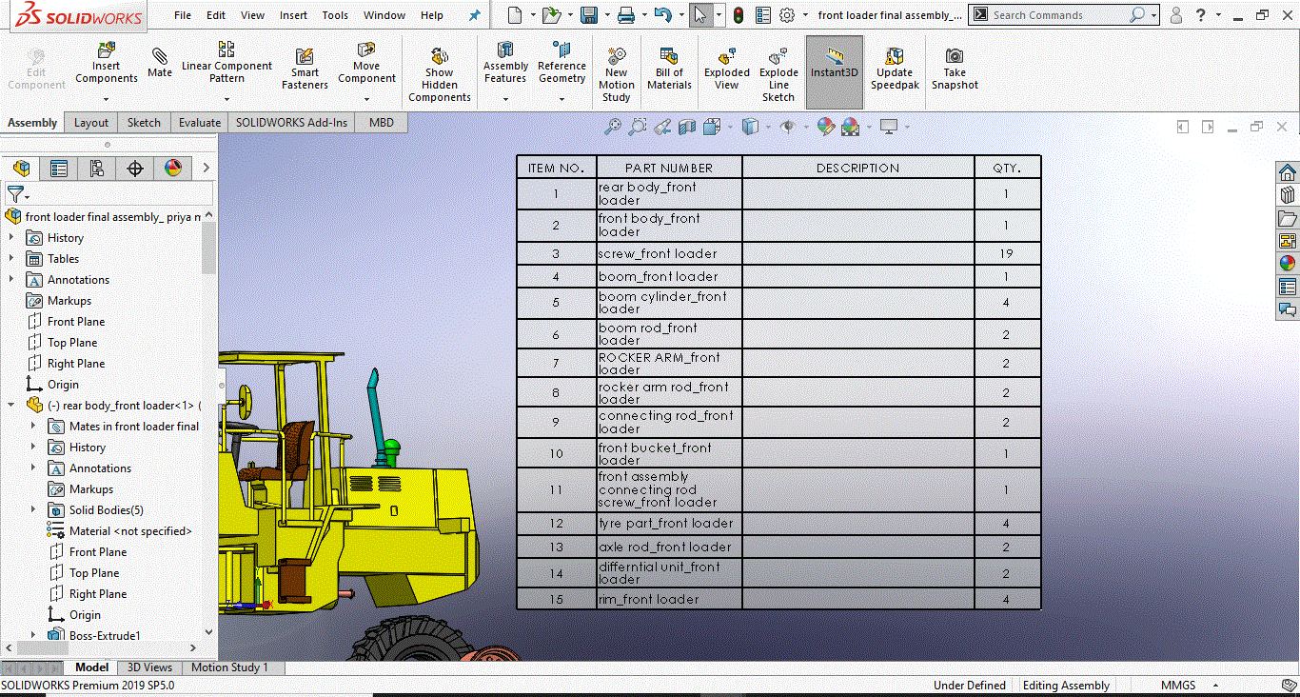
Task: Toggle the menu bar pin
Action: (x=475, y=15)
